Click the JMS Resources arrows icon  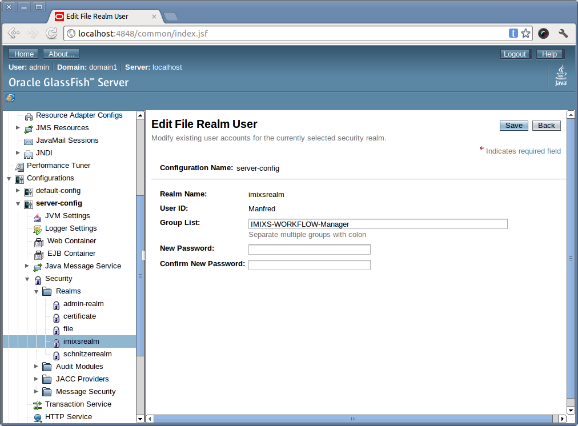pyautogui.click(x=29, y=129)
